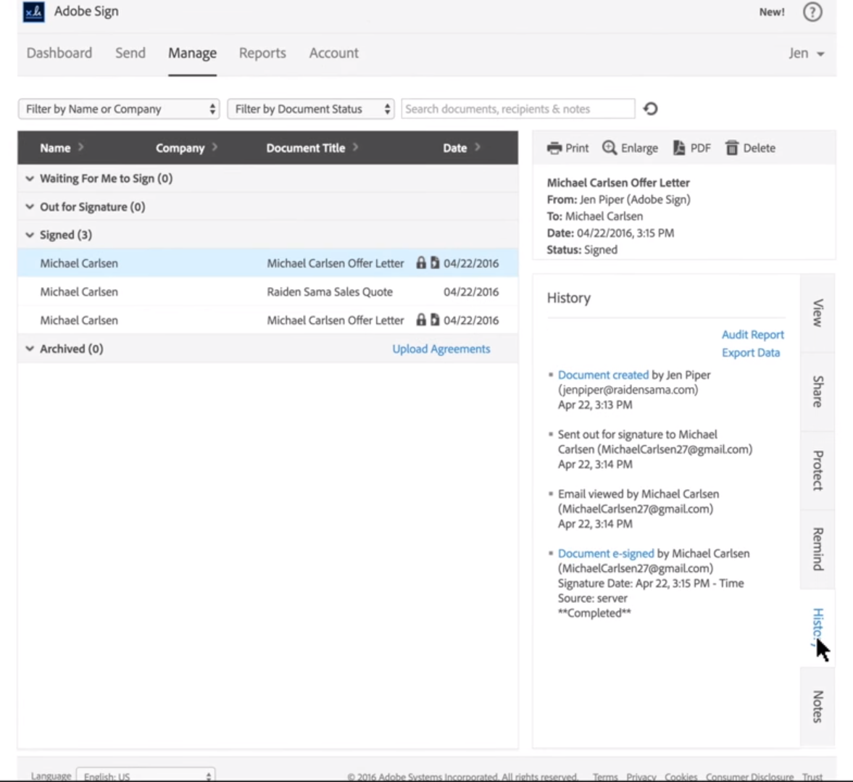Collapse the Signed (3) section
Image resolution: width=853 pixels, height=782 pixels.
pyautogui.click(x=30, y=235)
